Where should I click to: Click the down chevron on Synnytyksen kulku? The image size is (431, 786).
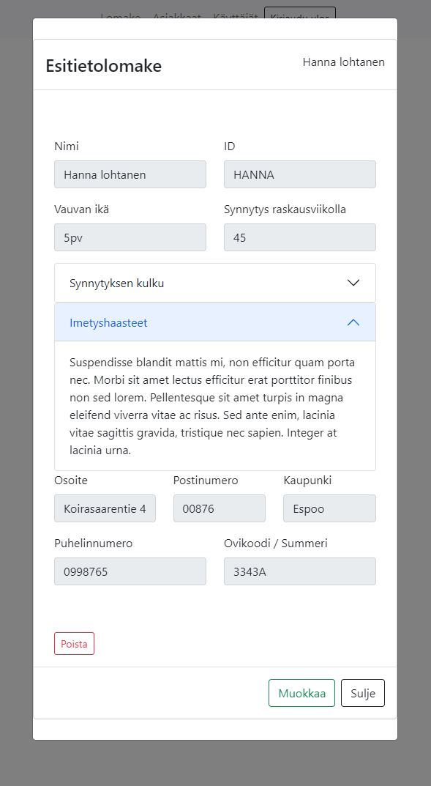353,282
